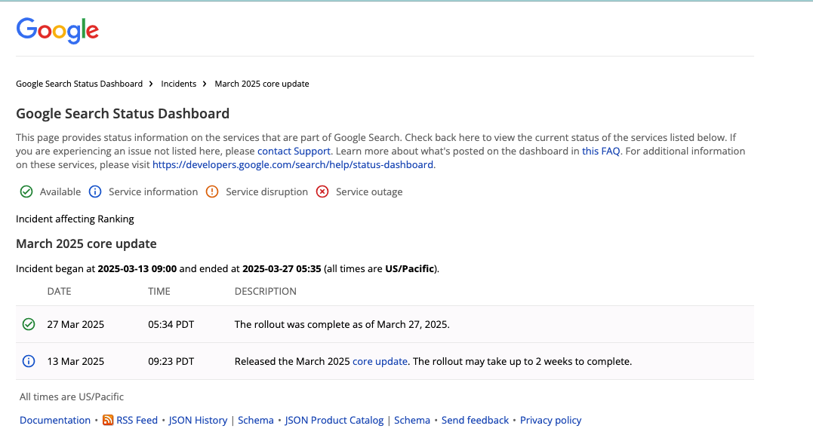
Task: Open the contact Support link
Action: point(294,152)
